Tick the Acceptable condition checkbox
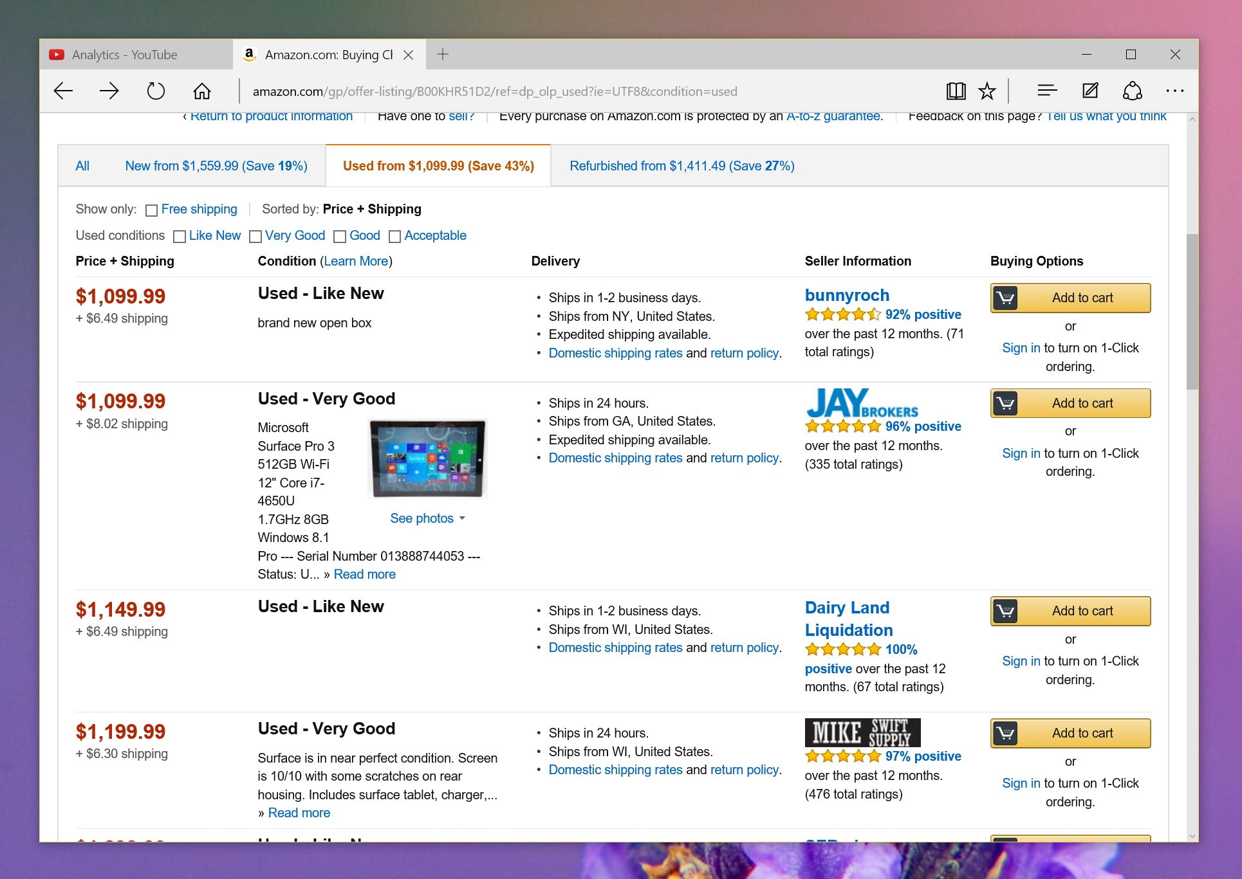The height and width of the screenshot is (879, 1242). 394,237
